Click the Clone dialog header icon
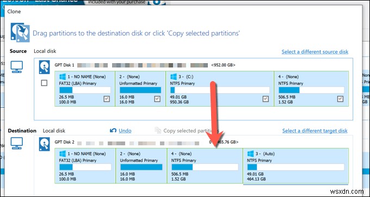The height and width of the screenshot is (197, 370). 20,33
